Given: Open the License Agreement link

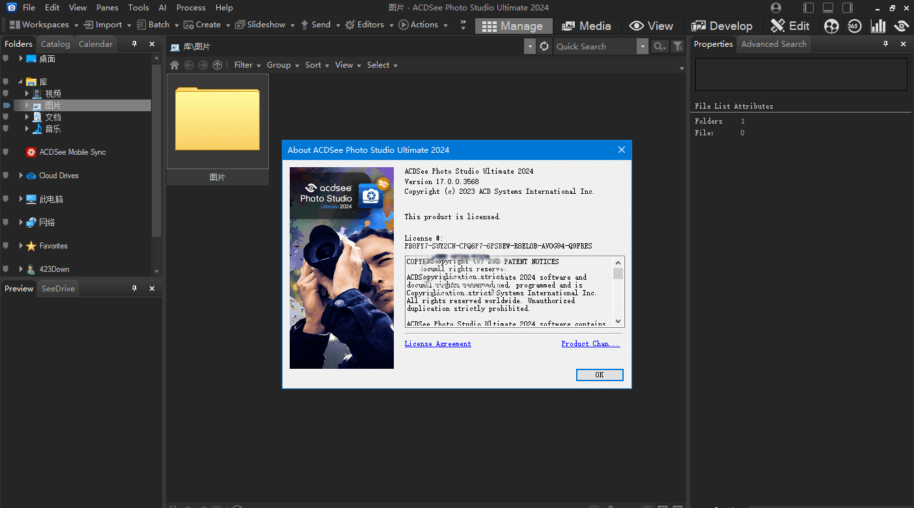Looking at the screenshot, I should 437,343.
